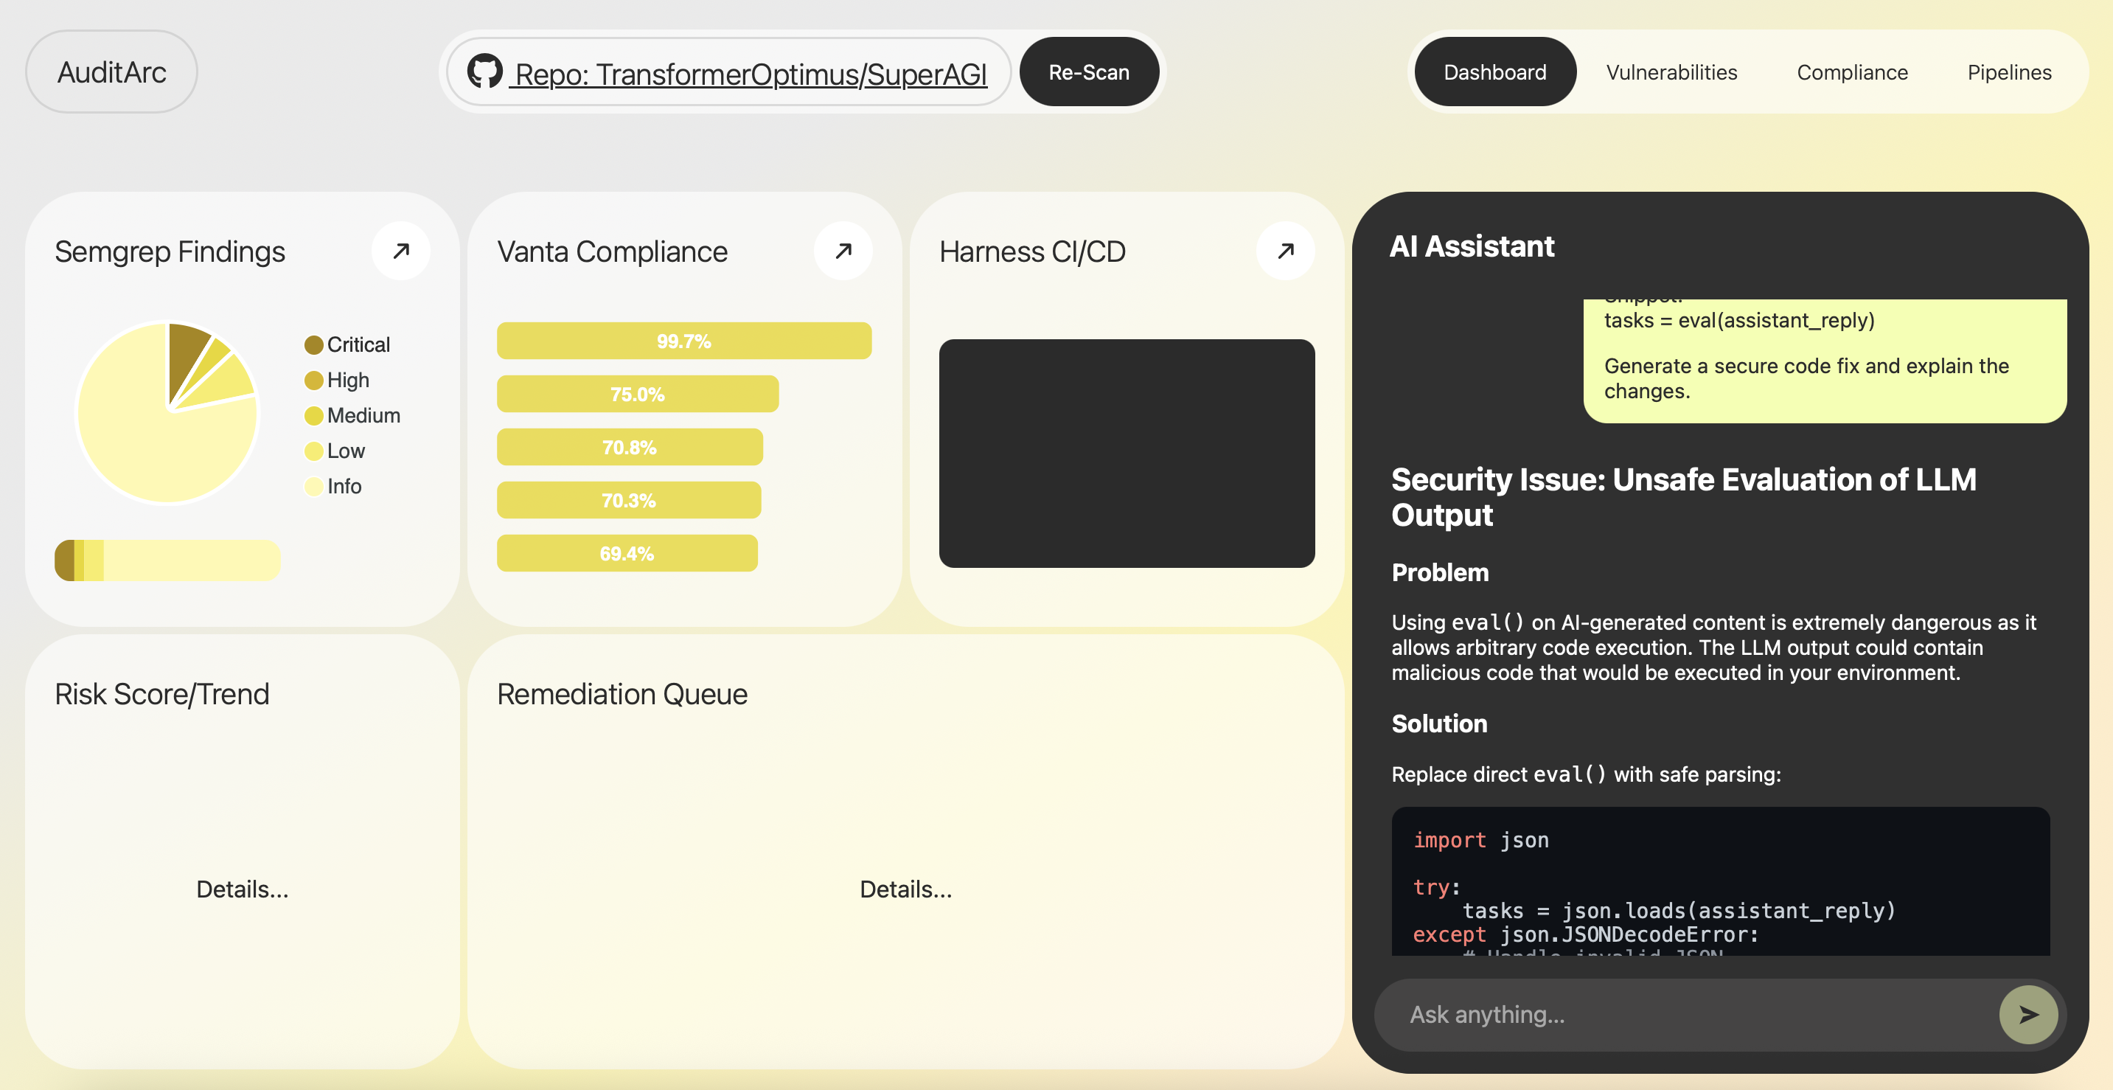Toggle Critical legend dot
Screen dimensions: 2113x1090
tap(313, 344)
